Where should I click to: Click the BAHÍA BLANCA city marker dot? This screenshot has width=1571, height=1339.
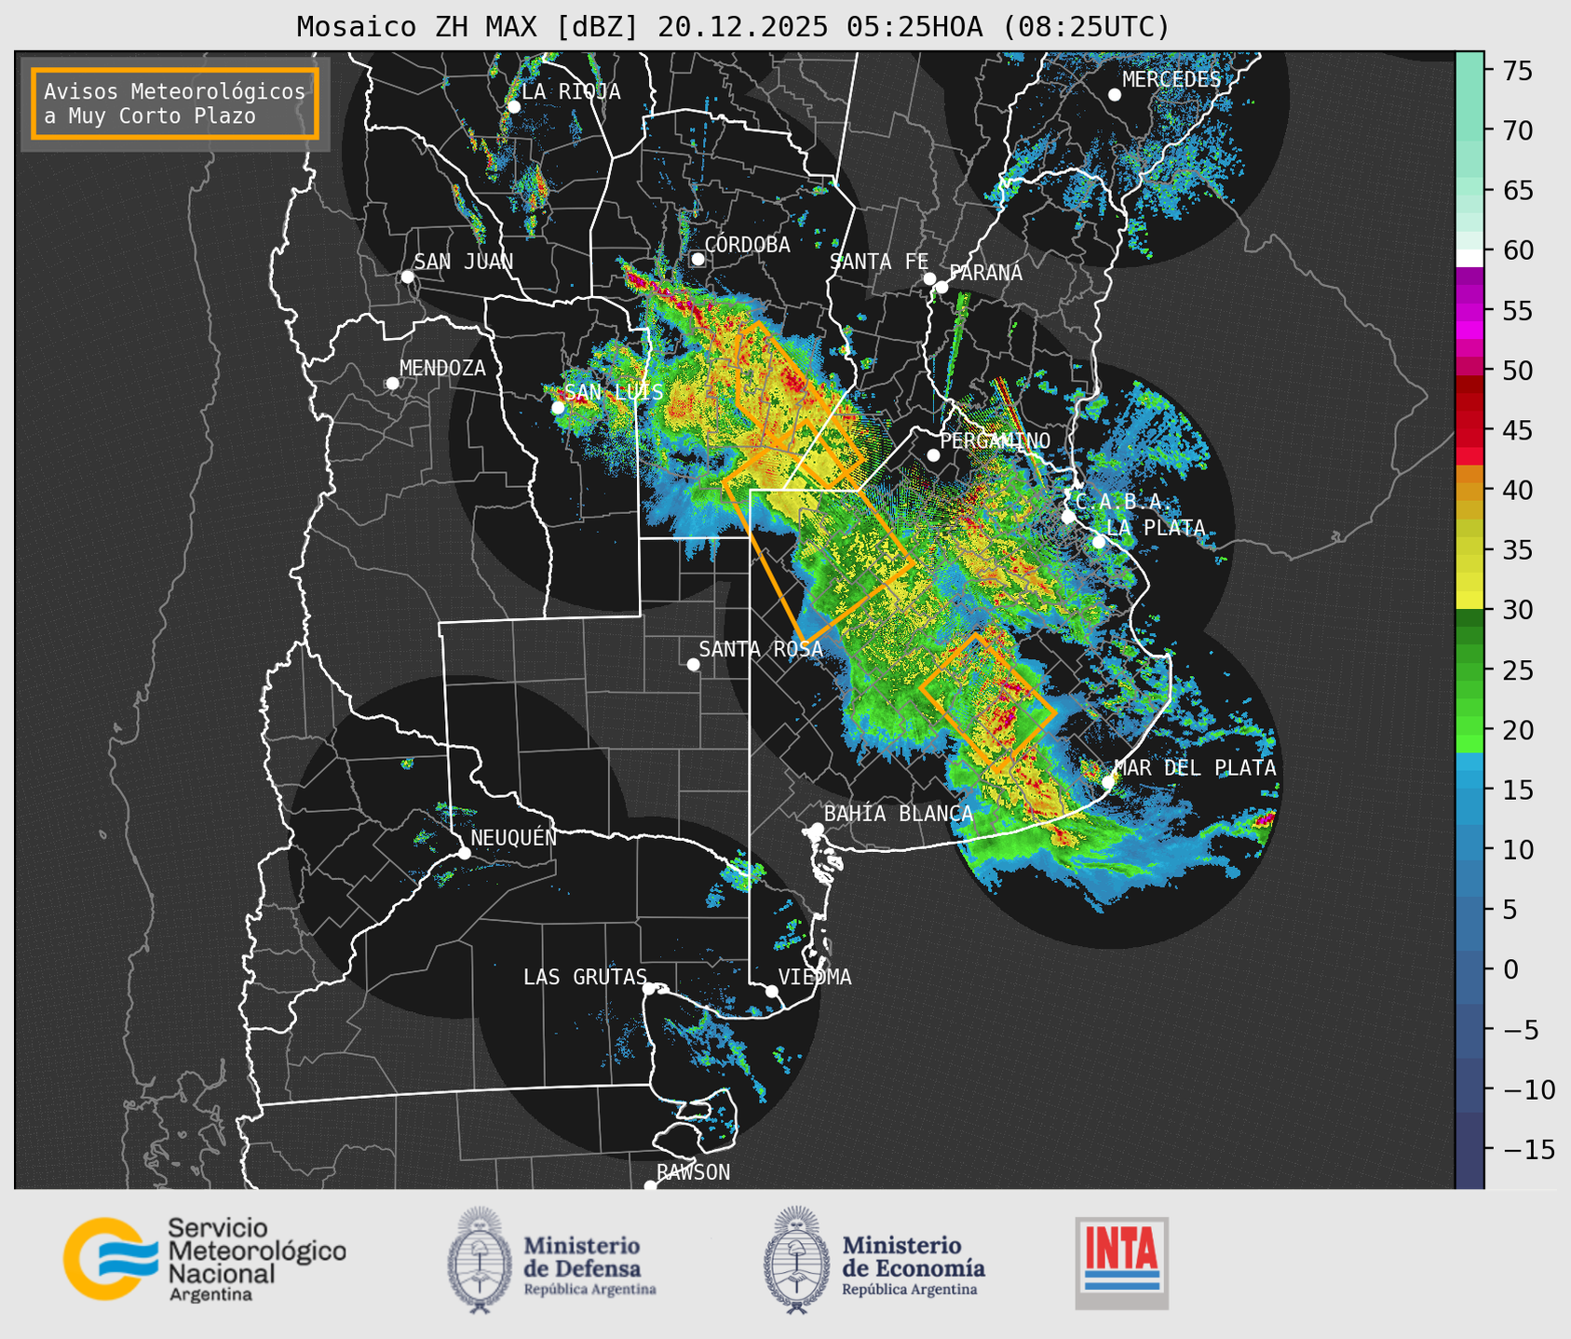pos(817,829)
